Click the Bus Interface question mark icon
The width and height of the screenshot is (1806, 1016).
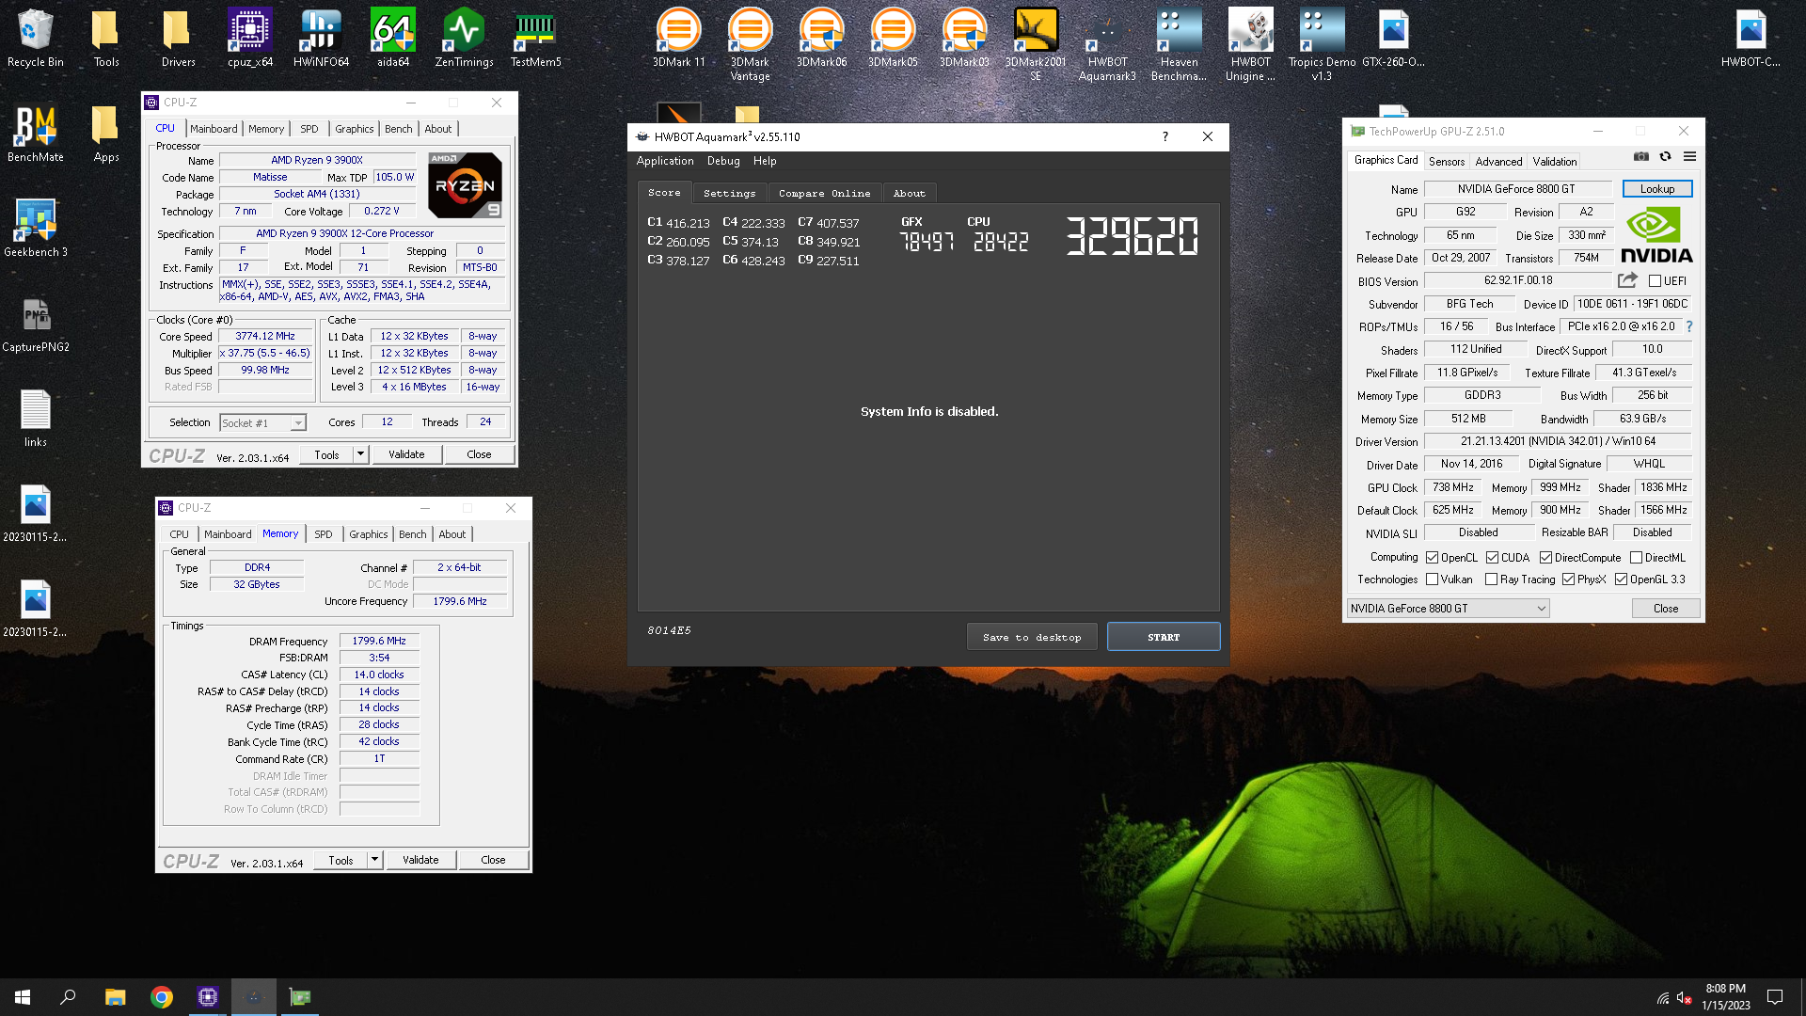1689,326
